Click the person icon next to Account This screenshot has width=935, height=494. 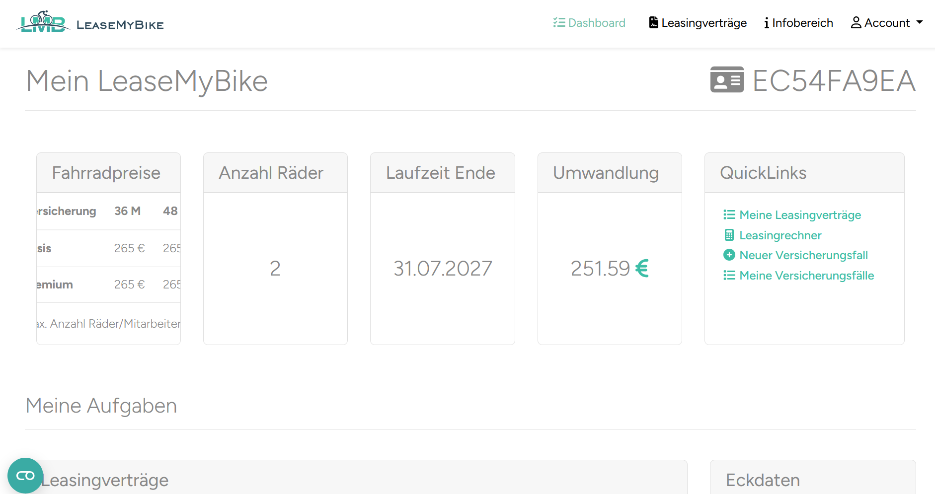click(x=856, y=23)
